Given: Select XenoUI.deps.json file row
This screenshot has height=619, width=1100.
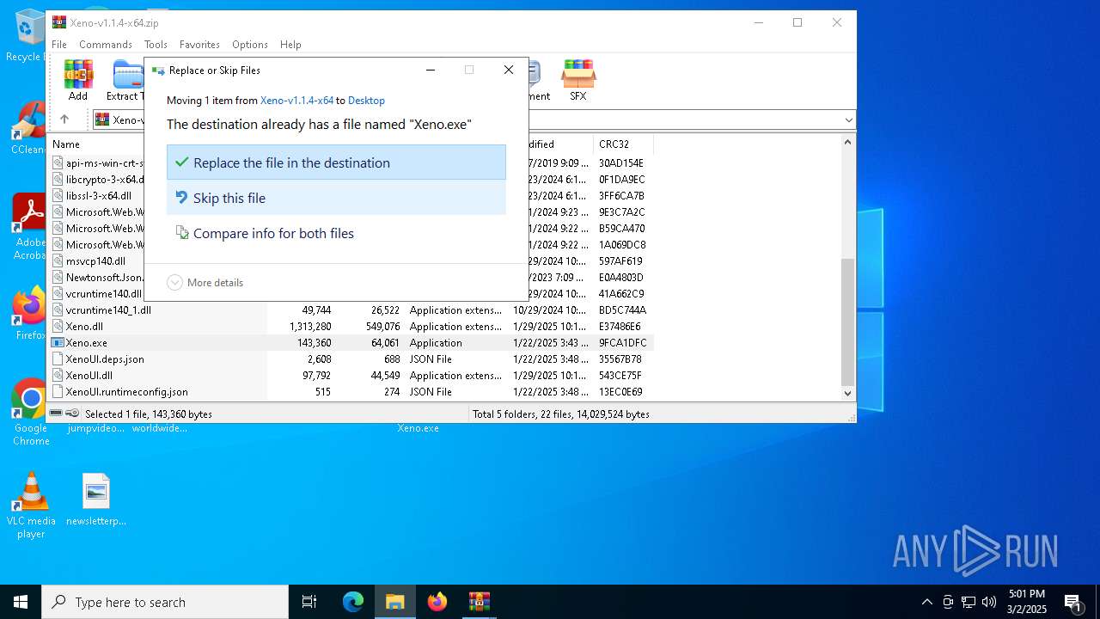Looking at the screenshot, I should coord(351,359).
